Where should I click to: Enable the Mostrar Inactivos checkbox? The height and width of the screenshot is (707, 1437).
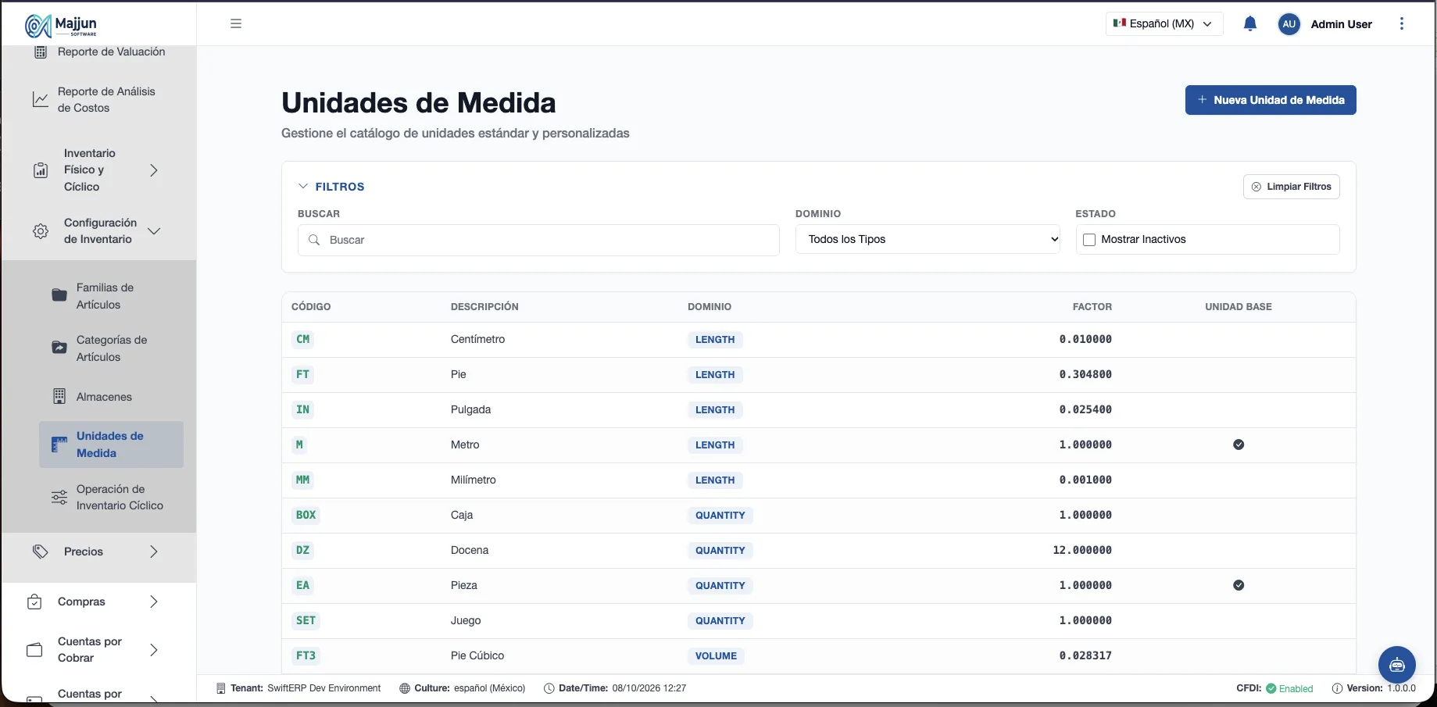(x=1089, y=240)
